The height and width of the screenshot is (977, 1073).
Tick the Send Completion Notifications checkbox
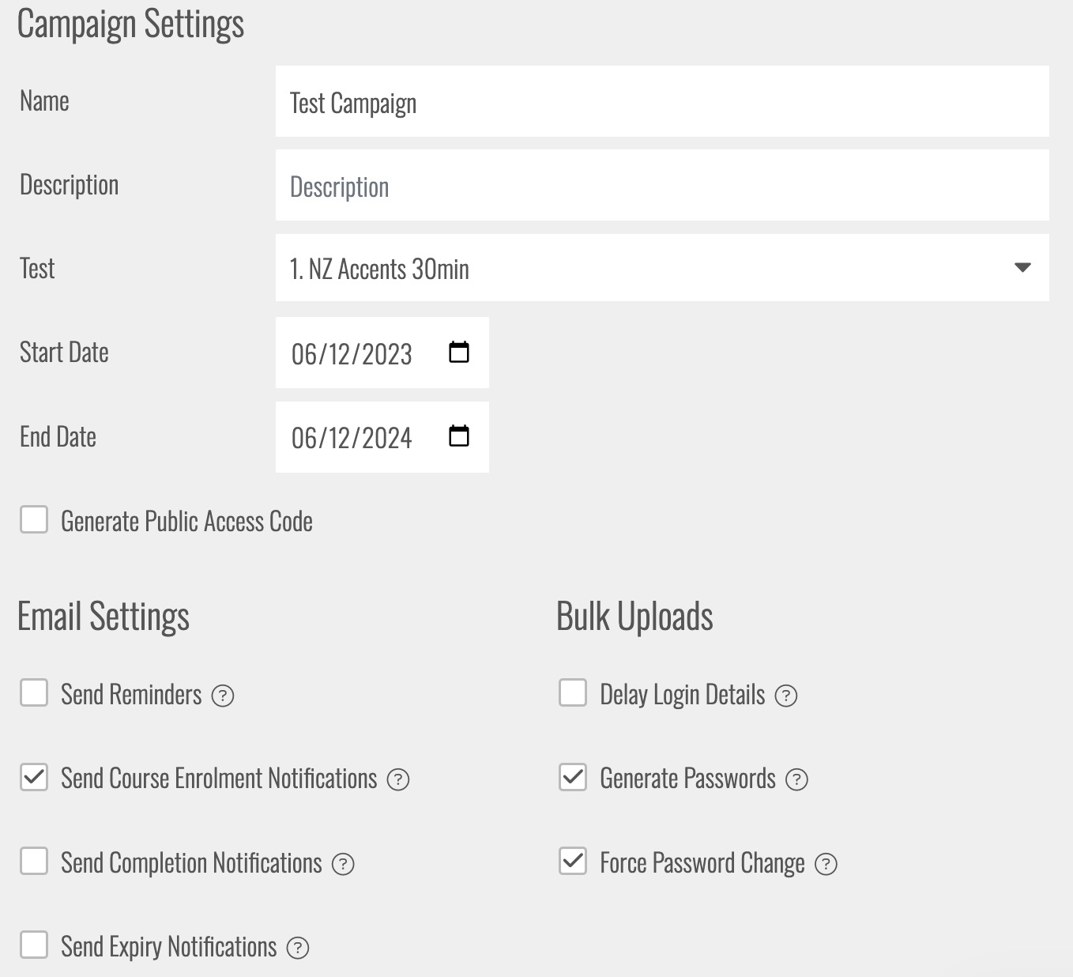click(x=34, y=861)
